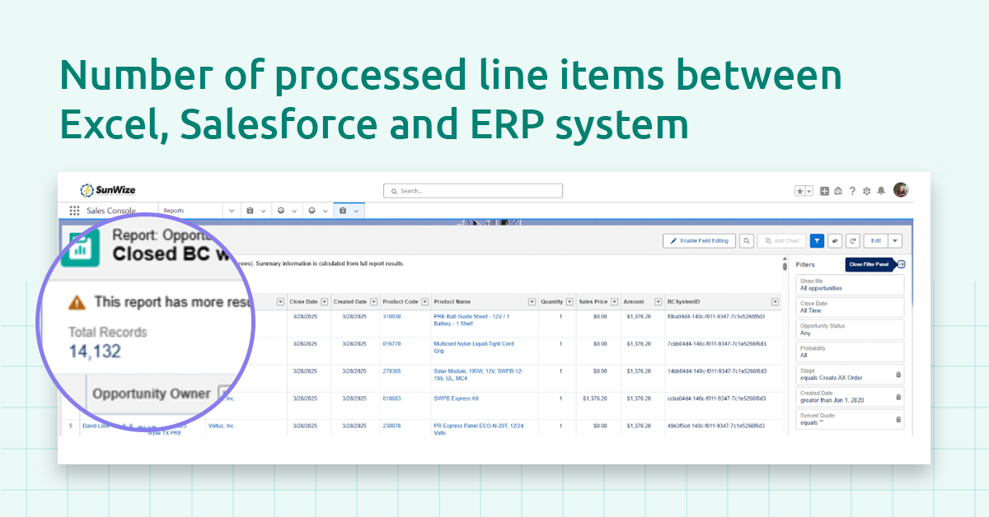Open the Product Code column menu

(424, 302)
